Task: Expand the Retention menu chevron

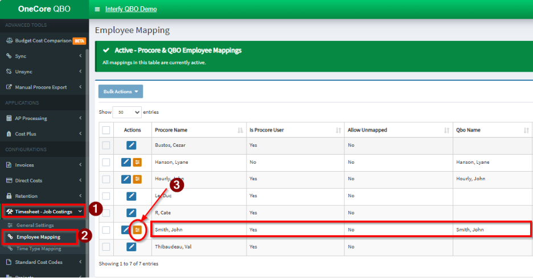Action: (x=80, y=196)
